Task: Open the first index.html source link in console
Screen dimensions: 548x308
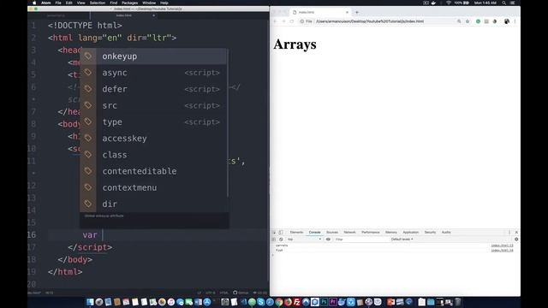Action: pos(503,246)
